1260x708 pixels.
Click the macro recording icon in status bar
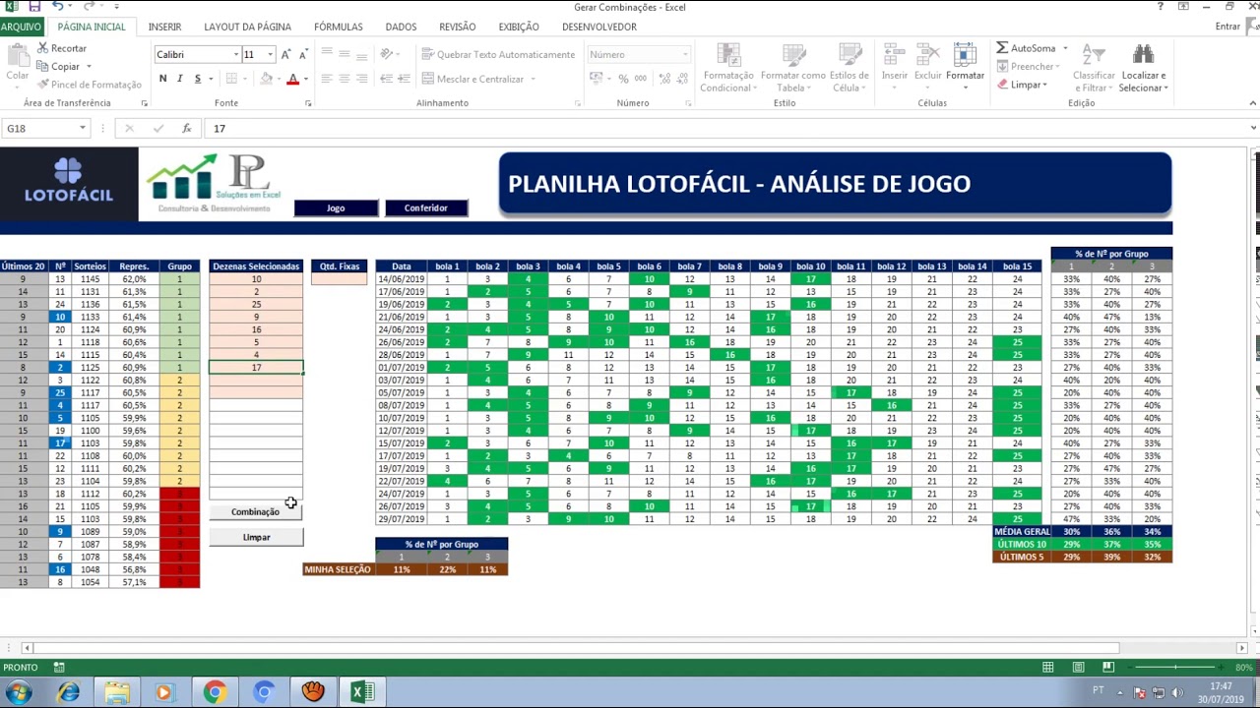[59, 668]
